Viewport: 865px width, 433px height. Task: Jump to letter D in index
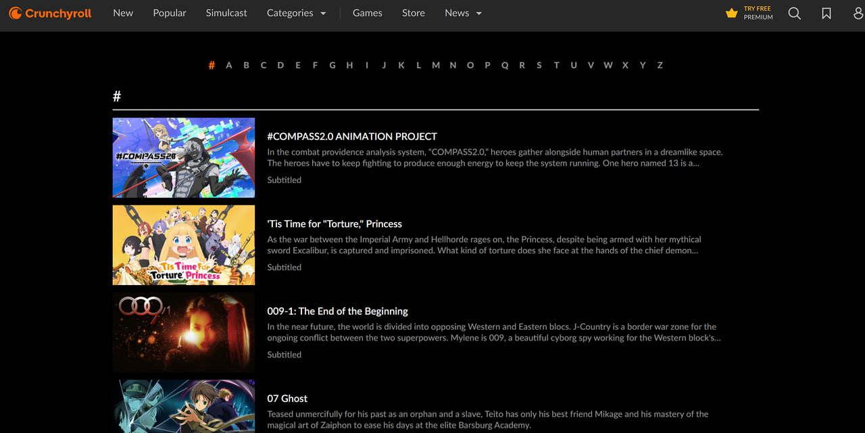click(x=280, y=65)
